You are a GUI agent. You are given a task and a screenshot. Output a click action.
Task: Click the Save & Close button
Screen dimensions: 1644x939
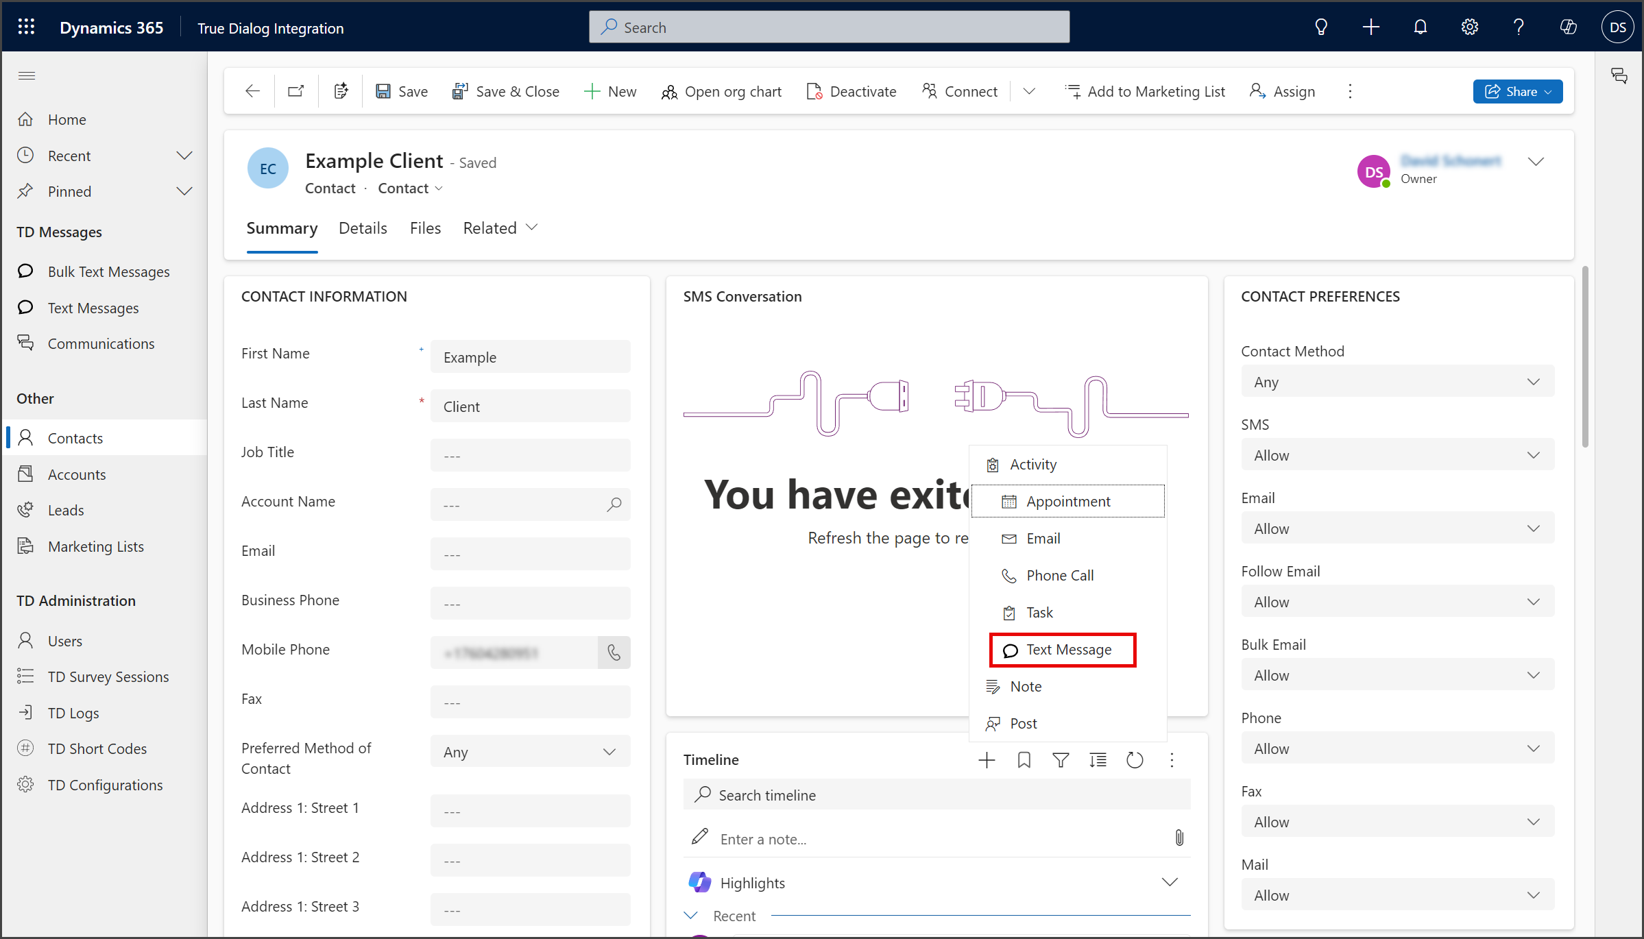[505, 91]
